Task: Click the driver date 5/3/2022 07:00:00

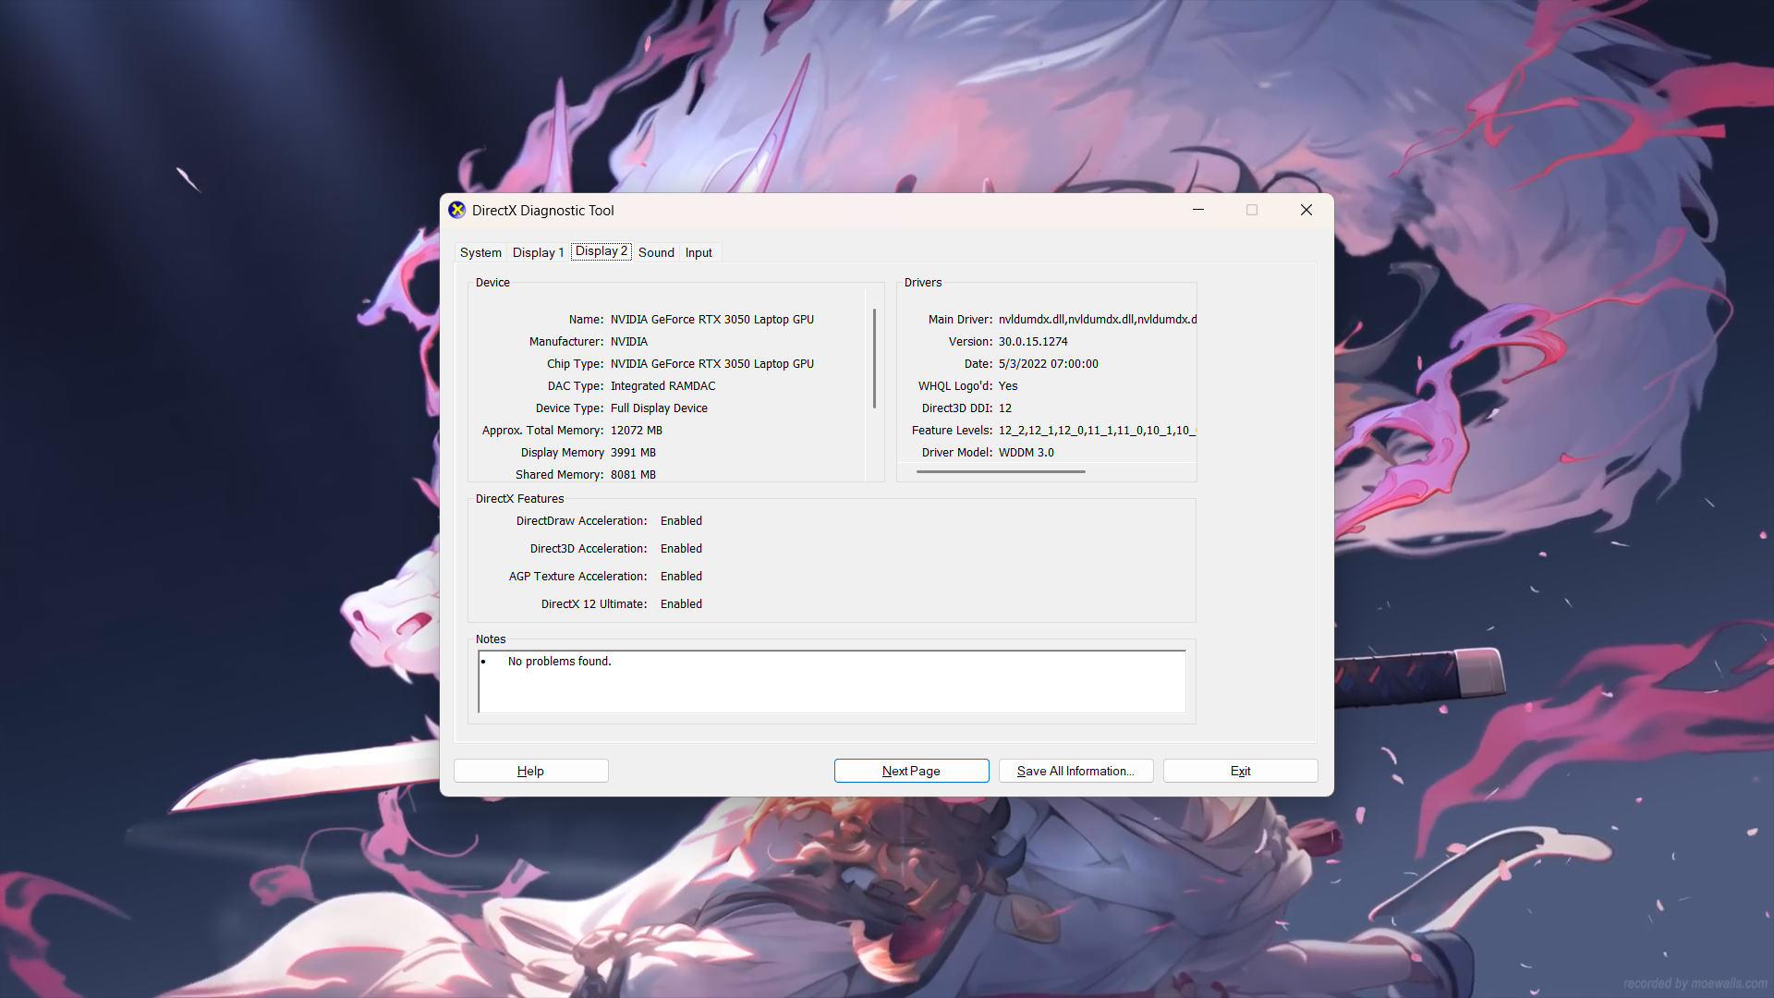Action: coord(1048,364)
